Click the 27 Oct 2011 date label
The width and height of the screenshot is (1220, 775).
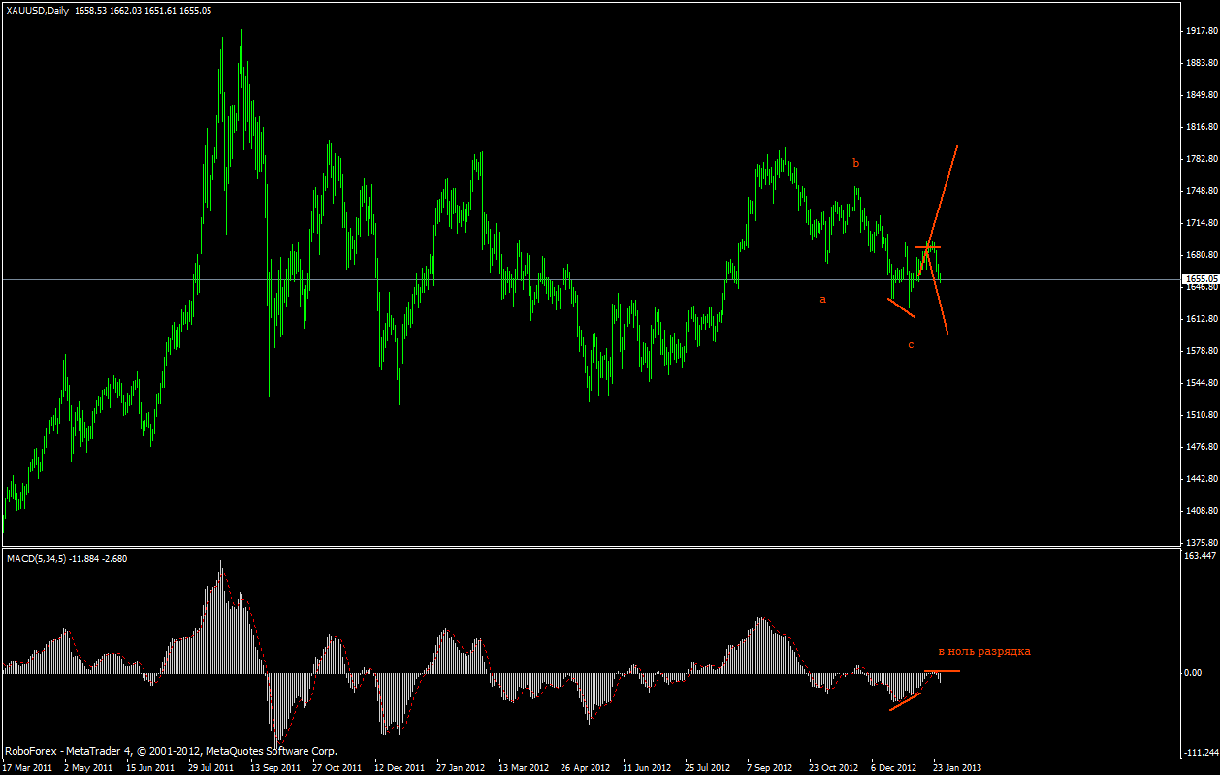(337, 767)
